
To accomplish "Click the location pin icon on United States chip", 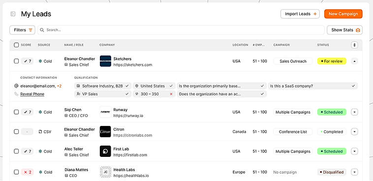I will click(137, 86).
